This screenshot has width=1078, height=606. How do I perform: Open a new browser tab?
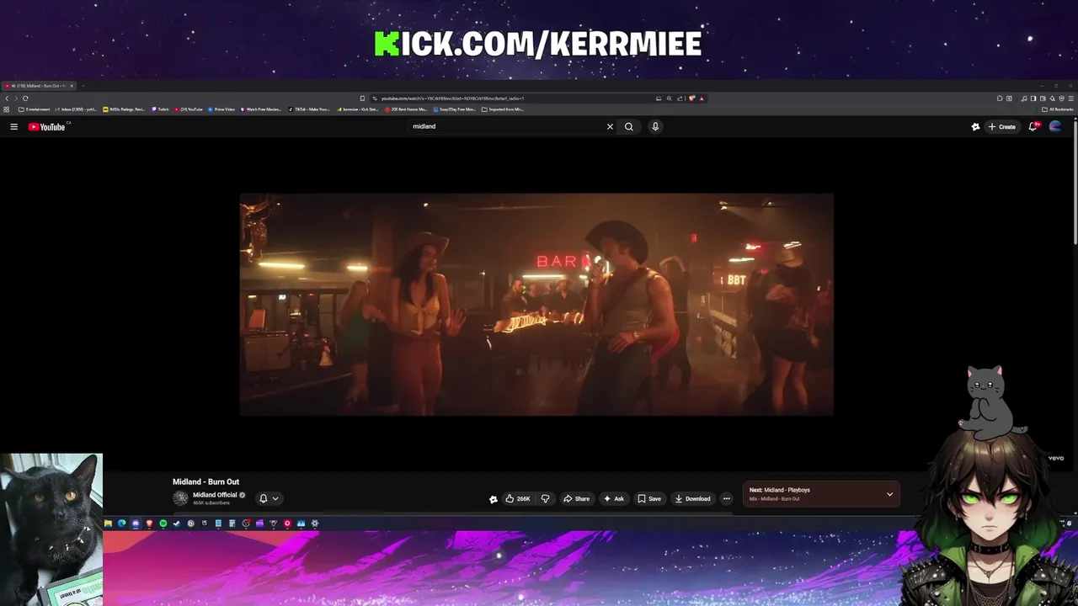(83, 86)
